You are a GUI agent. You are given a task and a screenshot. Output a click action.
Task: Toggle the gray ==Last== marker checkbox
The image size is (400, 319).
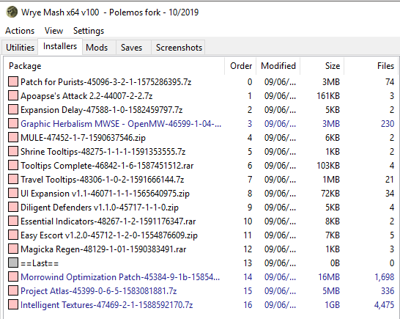13,263
